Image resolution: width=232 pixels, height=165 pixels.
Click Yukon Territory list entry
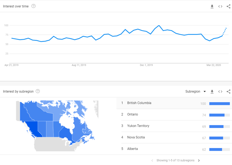coord(174,126)
